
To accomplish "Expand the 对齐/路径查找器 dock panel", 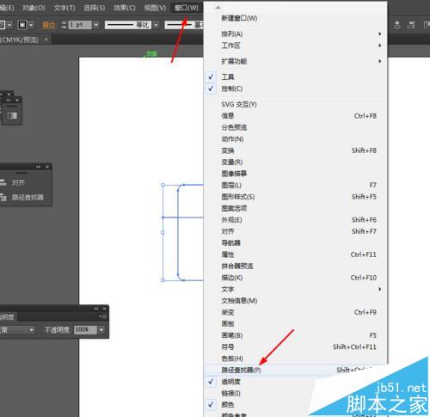I will [x=38, y=167].
